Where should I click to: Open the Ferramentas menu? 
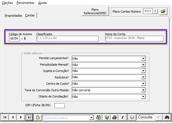tap(25, 3)
